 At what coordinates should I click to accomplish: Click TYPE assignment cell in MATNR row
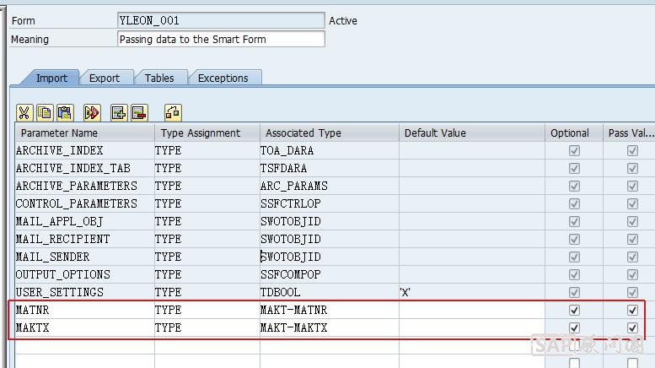click(207, 311)
